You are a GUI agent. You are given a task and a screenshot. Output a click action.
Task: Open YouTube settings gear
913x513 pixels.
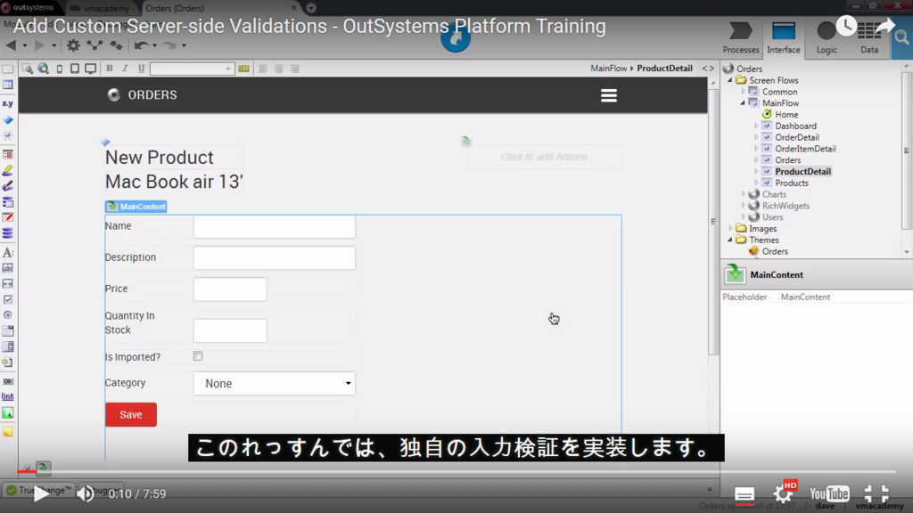(783, 494)
